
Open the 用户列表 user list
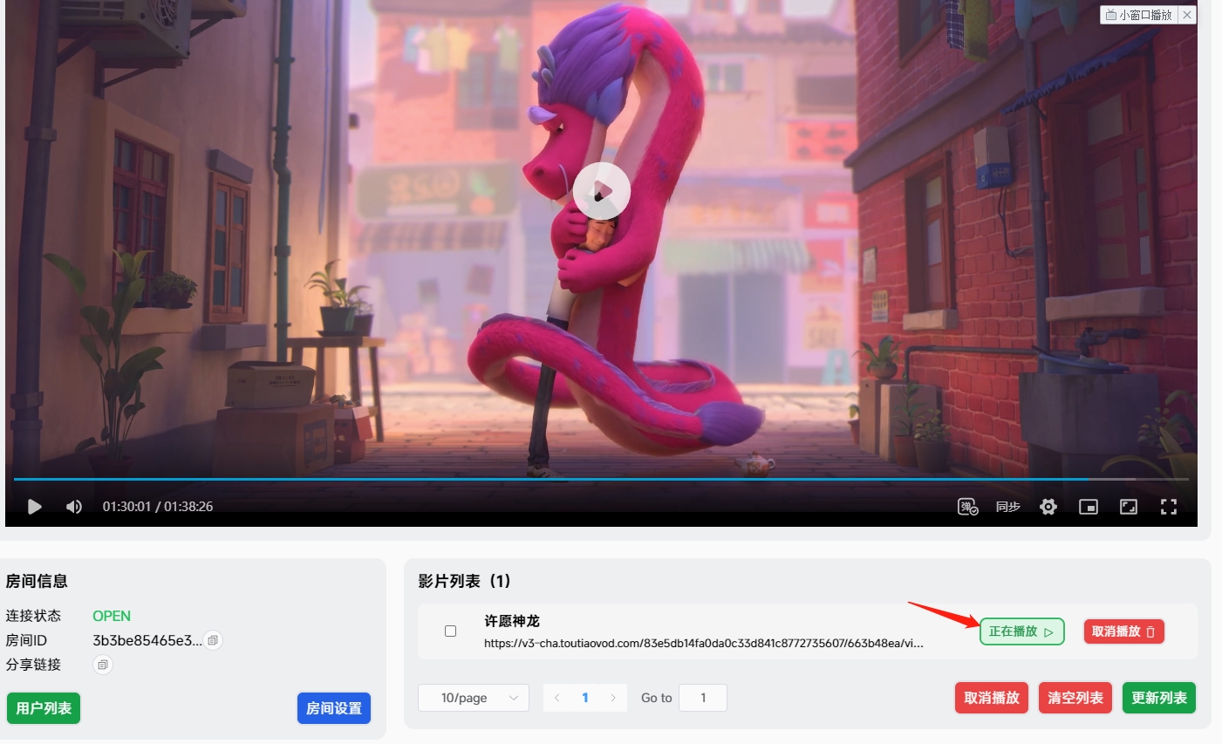(44, 708)
